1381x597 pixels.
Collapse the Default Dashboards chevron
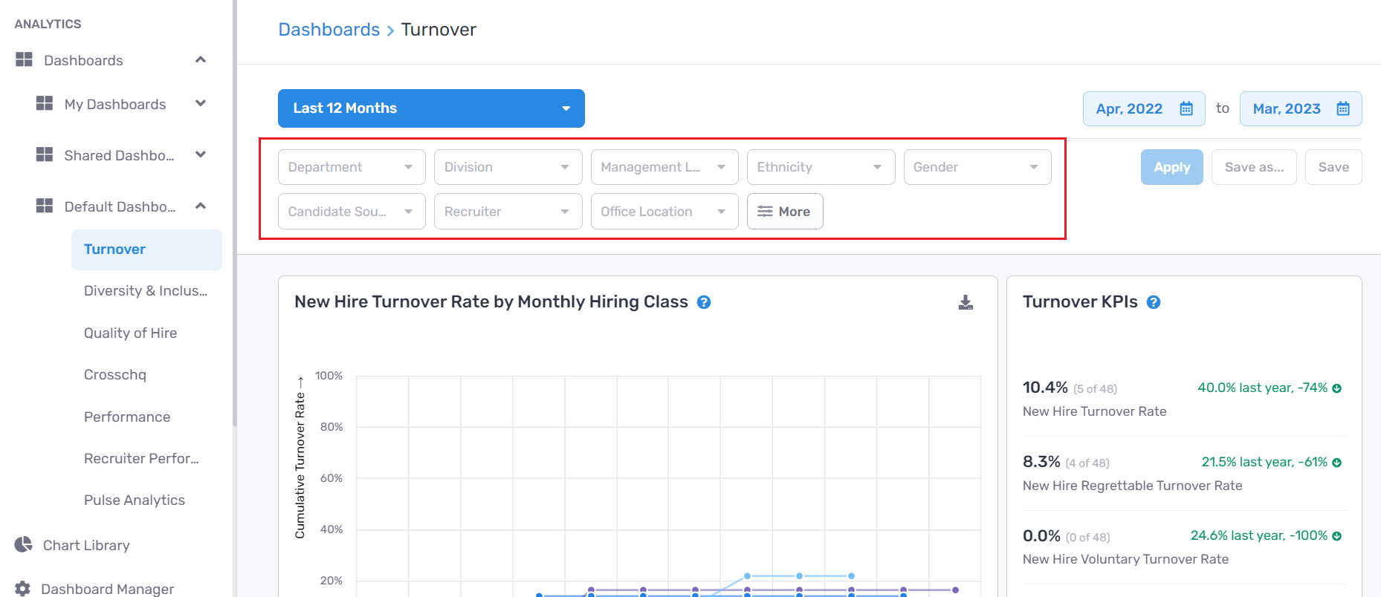(201, 206)
